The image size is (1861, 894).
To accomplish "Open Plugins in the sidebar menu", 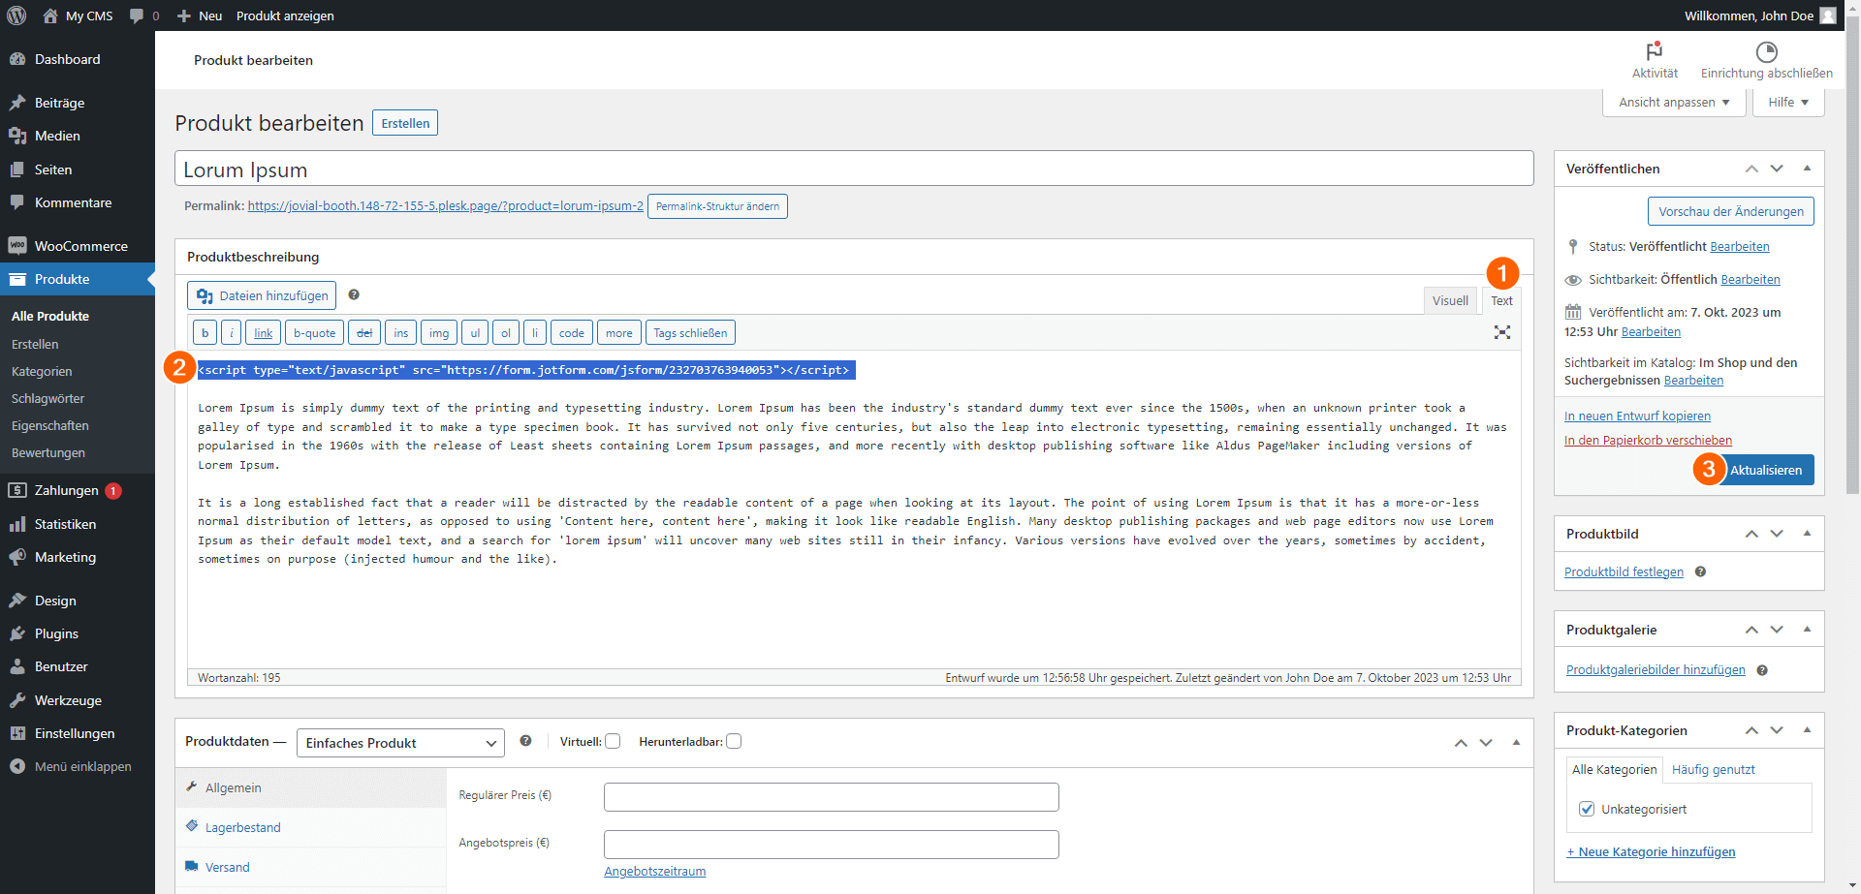I will [x=78, y=633].
